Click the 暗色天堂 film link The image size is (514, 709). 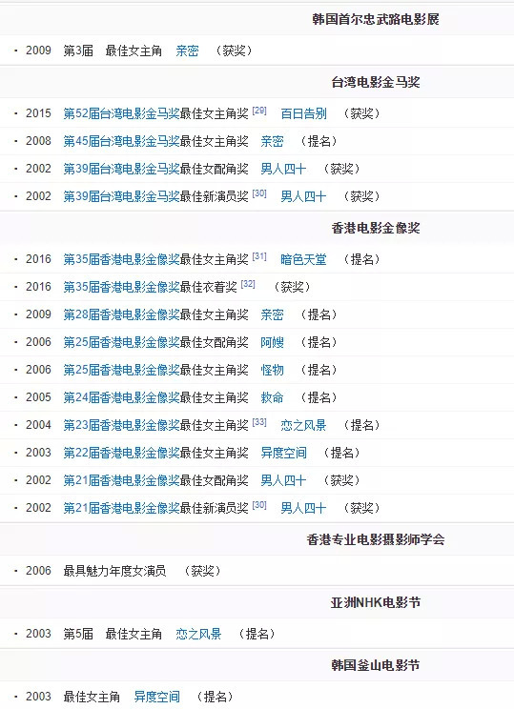click(x=303, y=259)
